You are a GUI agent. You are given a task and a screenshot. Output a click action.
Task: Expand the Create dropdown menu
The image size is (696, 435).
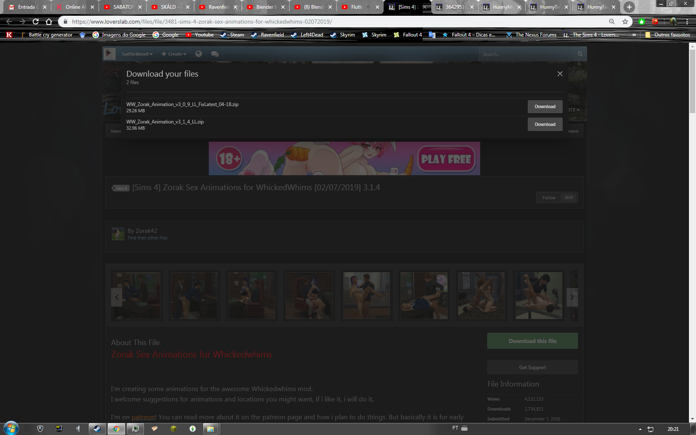click(x=174, y=54)
